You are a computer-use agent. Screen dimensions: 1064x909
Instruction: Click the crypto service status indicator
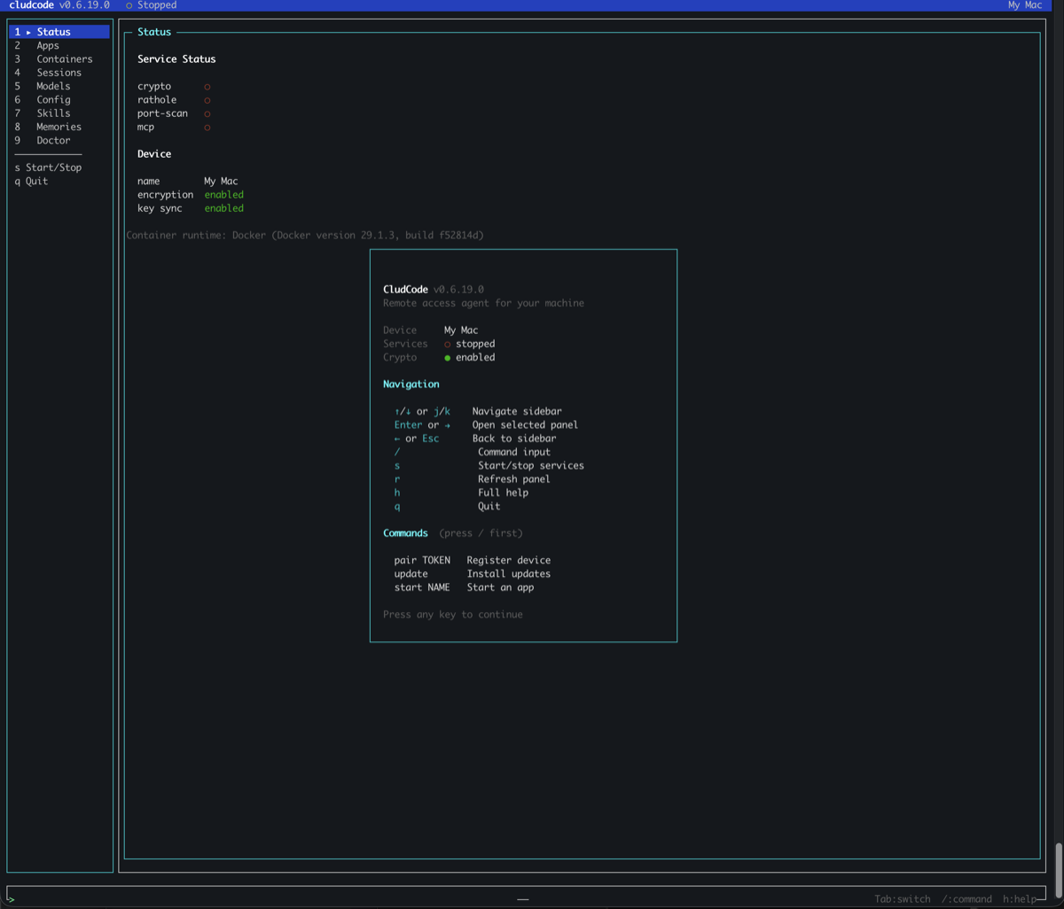(207, 86)
